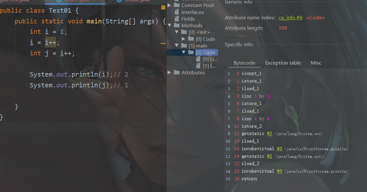Click the Interfaces file icon
The image size is (367, 192).
(177, 12)
